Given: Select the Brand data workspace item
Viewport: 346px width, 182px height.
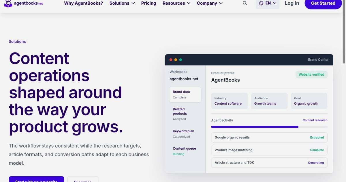Looking at the screenshot, I should pos(185,94).
